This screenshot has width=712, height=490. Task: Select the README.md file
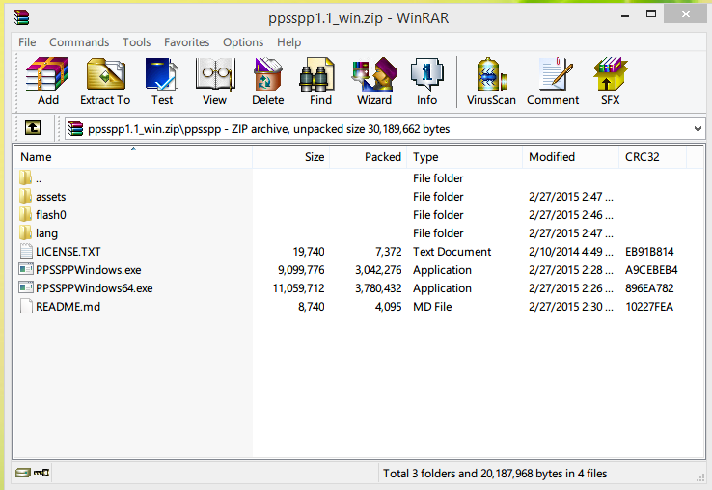pos(68,307)
